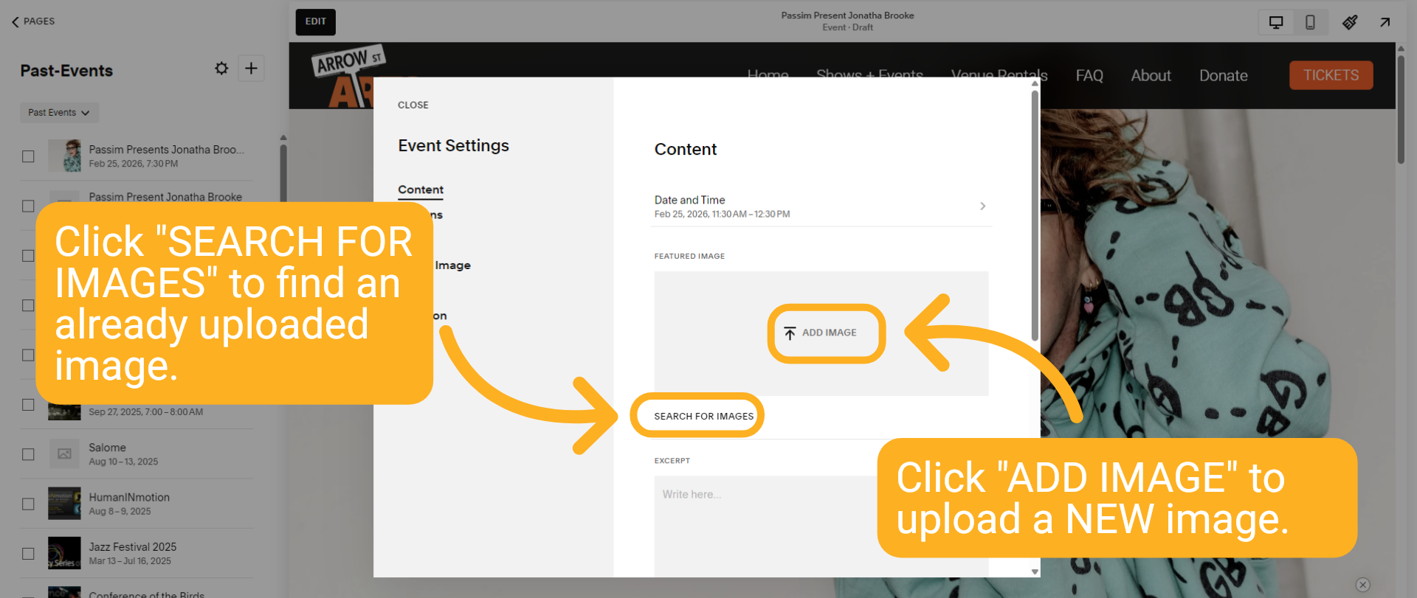Click the events list scrollbar
Screen dimensions: 1417x598
(x=283, y=173)
